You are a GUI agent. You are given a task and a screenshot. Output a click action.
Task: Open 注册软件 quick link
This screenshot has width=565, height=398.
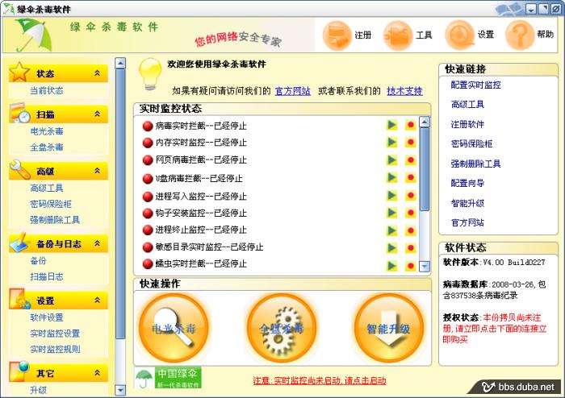coord(467,124)
